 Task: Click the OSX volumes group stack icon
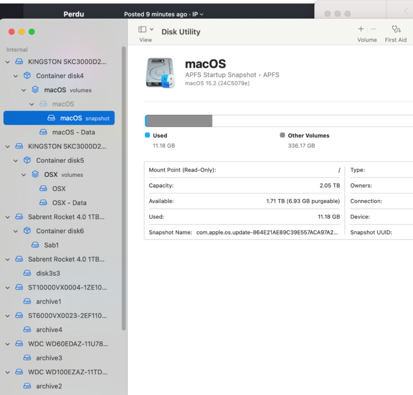[35, 175]
